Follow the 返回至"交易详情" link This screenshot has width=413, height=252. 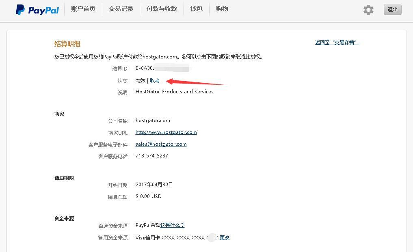(337, 42)
